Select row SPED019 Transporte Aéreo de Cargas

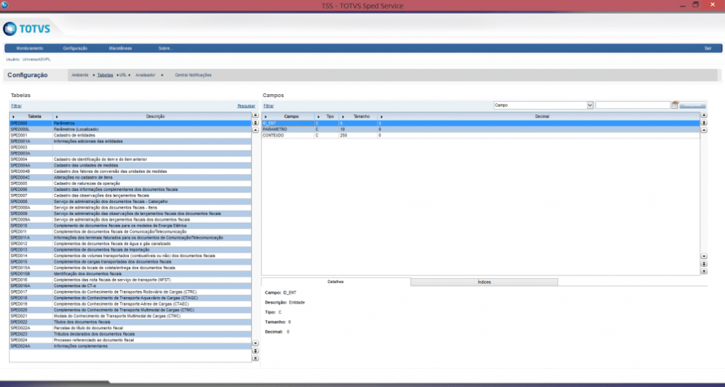click(x=130, y=304)
